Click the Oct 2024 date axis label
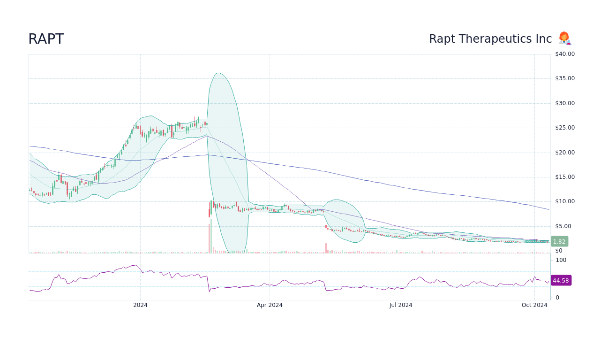The height and width of the screenshot is (338, 600). point(534,305)
